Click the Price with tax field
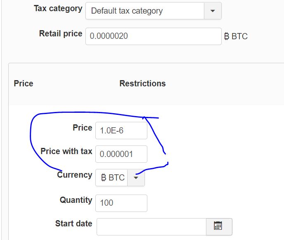This screenshot has height=240, width=284. tap(121, 154)
